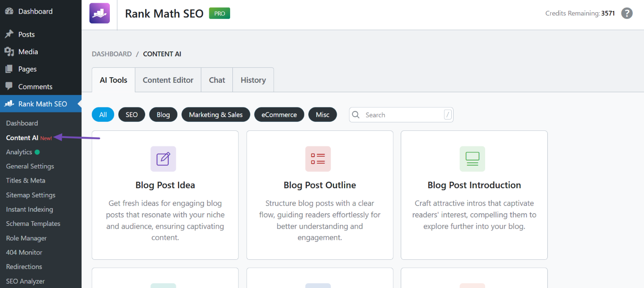The width and height of the screenshot is (644, 288).
Task: Open Rank Math Dashboard submenu link
Action: 22,123
